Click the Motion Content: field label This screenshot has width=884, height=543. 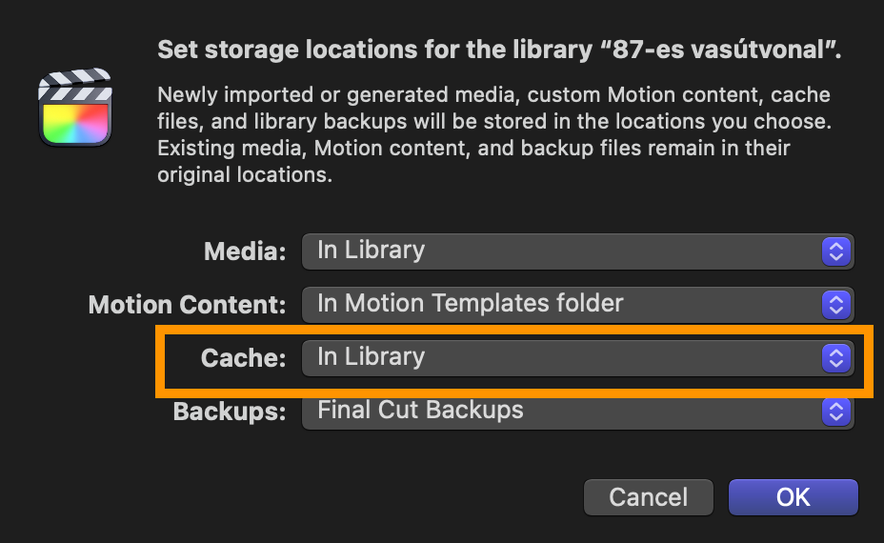[x=187, y=305]
